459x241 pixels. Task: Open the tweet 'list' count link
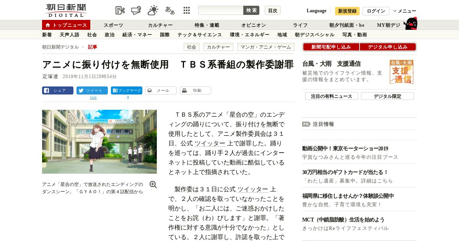tap(93, 98)
